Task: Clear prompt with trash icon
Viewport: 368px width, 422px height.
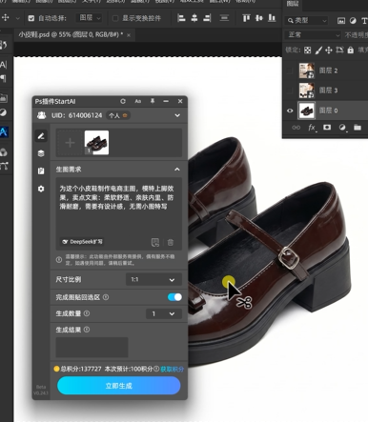Action: point(171,242)
